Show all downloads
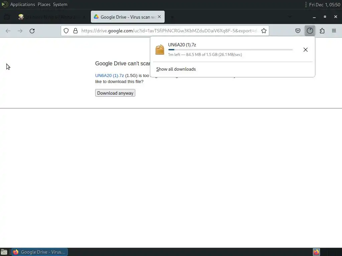This screenshot has height=256, width=342. (x=176, y=69)
